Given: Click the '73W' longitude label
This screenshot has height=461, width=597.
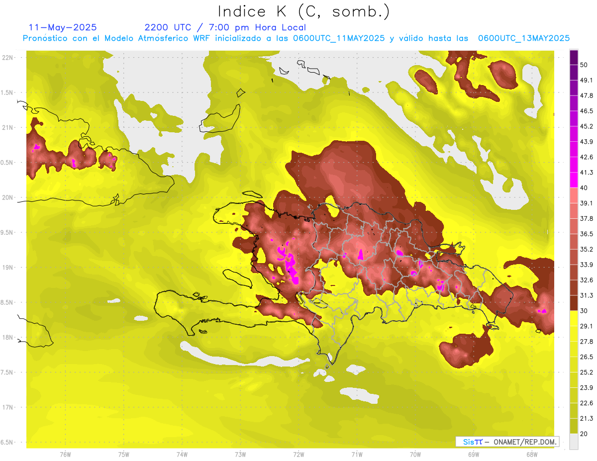Looking at the screenshot, I should pyautogui.click(x=240, y=455).
